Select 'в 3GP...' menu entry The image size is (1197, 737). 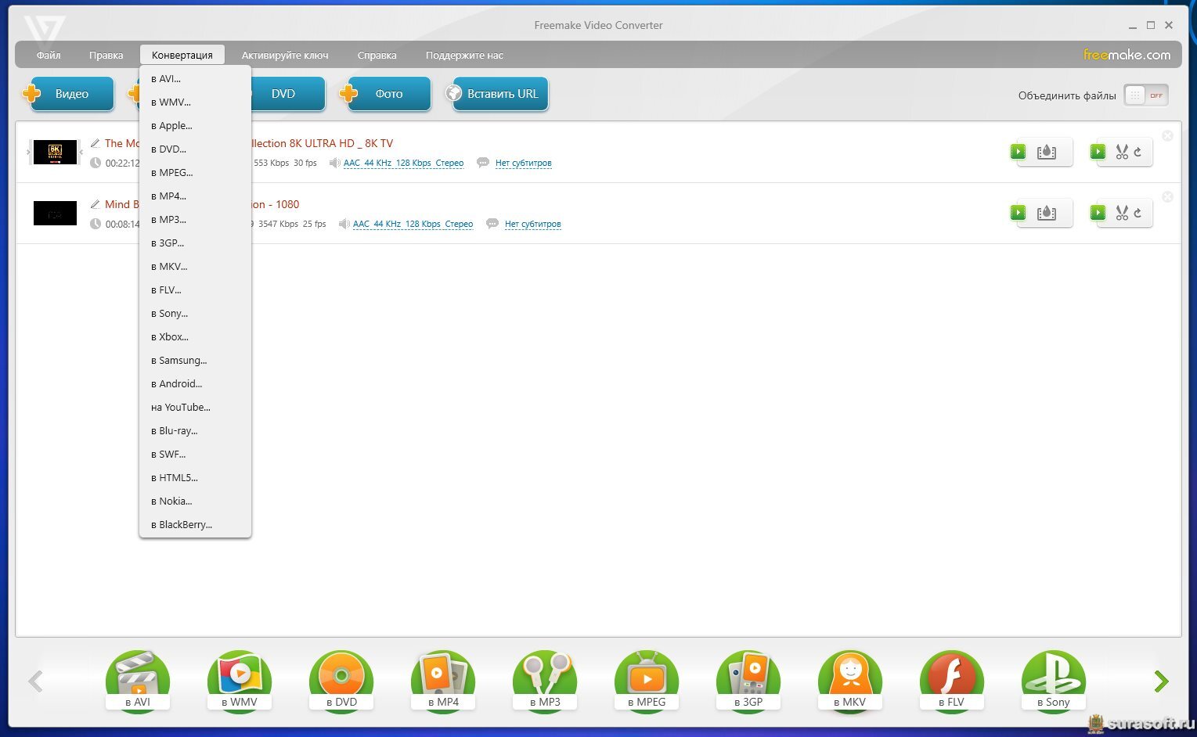[195, 243]
